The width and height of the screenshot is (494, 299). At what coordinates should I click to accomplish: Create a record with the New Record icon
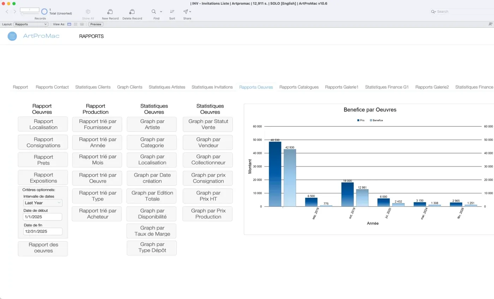pyautogui.click(x=110, y=12)
